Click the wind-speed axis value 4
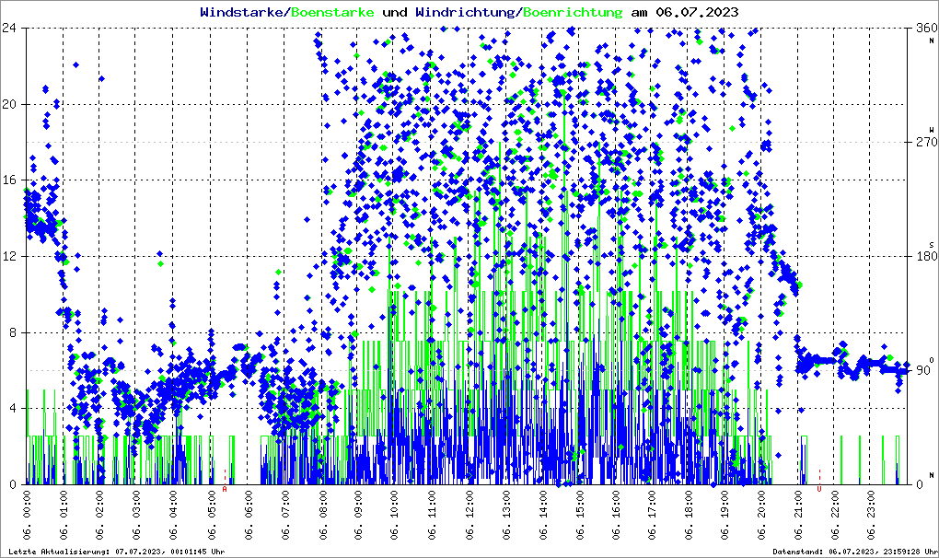Viewport: 939px width, 558px height. [13, 408]
